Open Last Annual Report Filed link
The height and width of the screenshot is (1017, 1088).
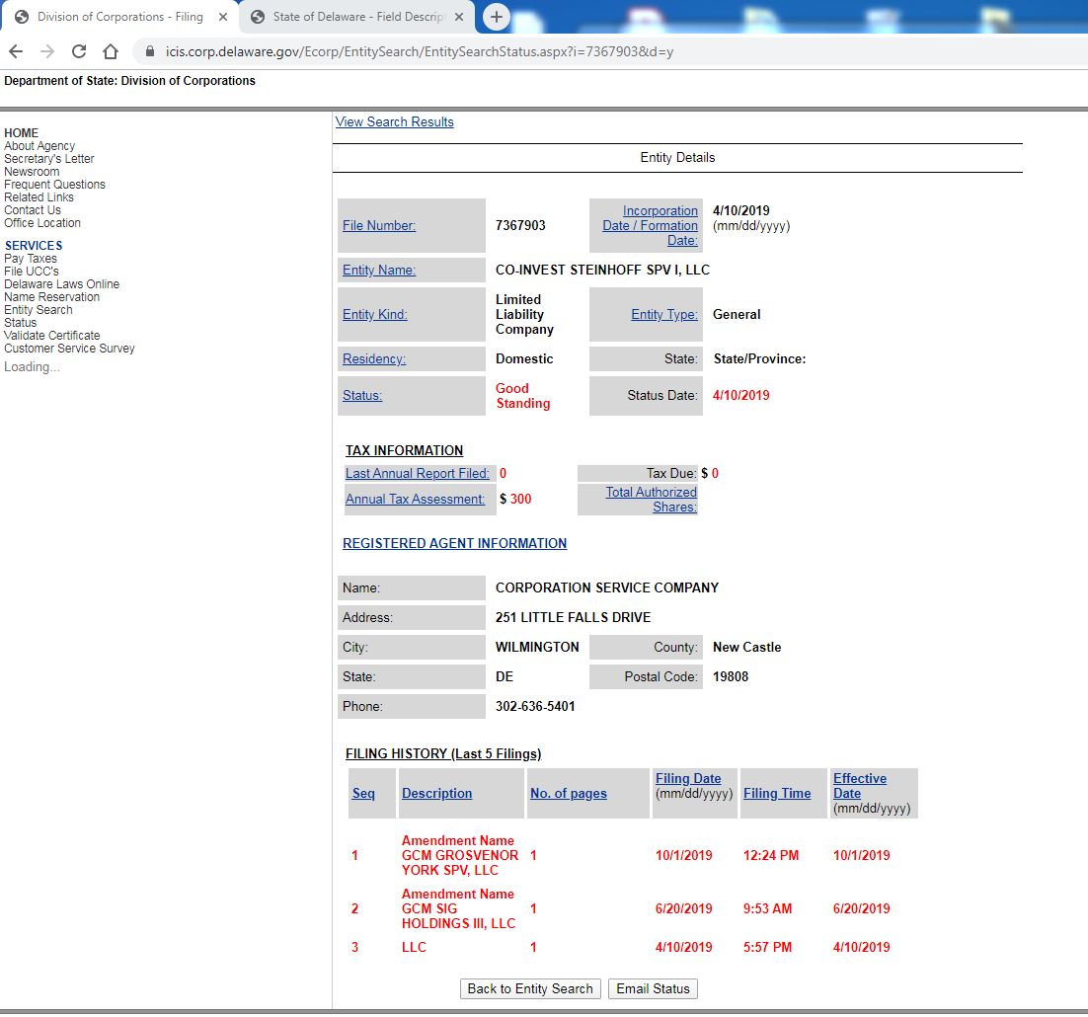[x=417, y=473]
